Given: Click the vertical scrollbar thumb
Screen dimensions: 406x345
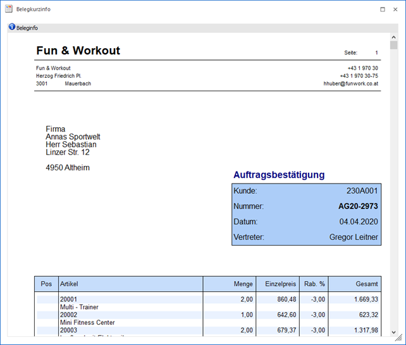Looking at the screenshot, I should coord(393,46).
